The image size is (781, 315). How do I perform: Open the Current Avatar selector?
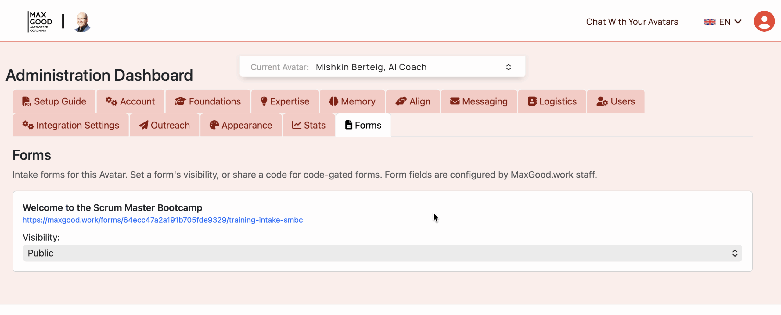(x=382, y=67)
